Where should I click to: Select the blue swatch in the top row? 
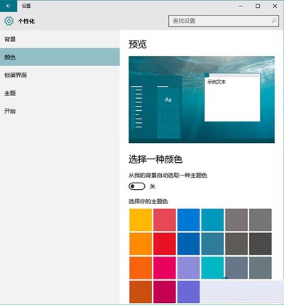[x=188, y=220]
